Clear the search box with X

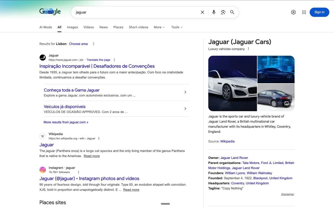point(202,12)
